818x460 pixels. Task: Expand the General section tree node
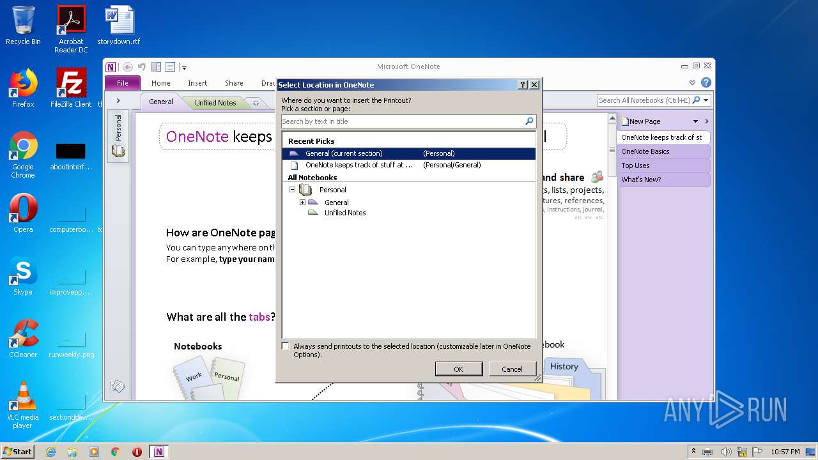tap(302, 203)
